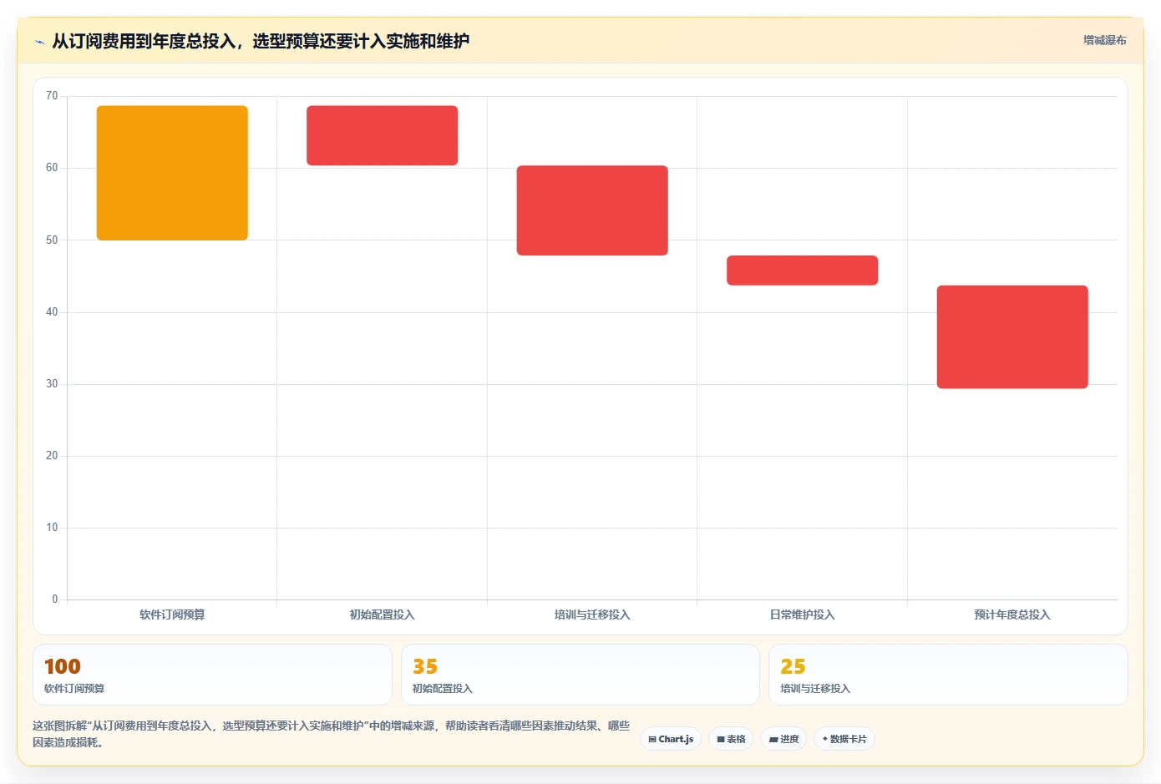Click y-axis tick value 10
This screenshot has height=784, width=1161.
coord(52,528)
